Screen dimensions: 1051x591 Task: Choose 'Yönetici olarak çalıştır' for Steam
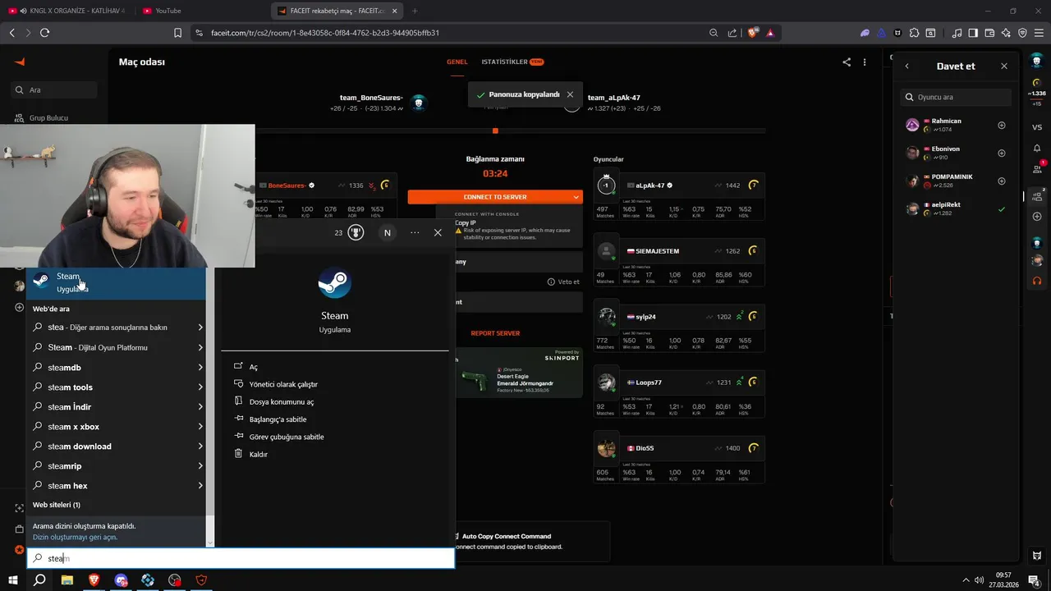pyautogui.click(x=283, y=384)
